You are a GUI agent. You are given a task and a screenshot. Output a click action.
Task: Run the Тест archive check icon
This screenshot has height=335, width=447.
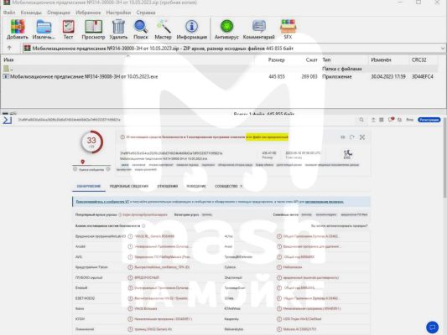tap(68, 29)
